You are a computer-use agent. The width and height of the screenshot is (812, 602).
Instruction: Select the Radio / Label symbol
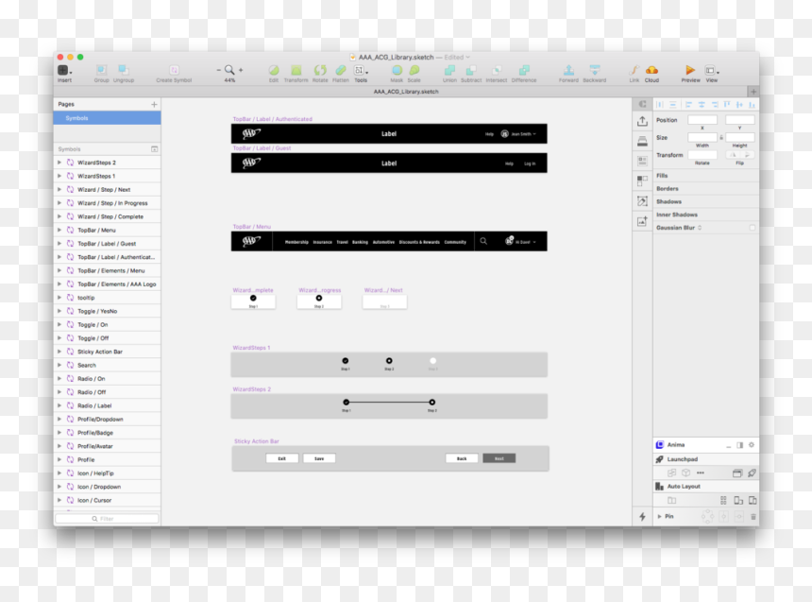(108, 405)
